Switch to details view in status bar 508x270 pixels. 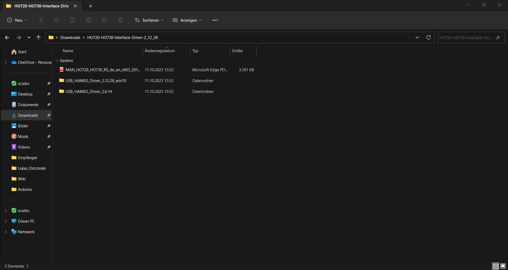[x=495, y=266]
